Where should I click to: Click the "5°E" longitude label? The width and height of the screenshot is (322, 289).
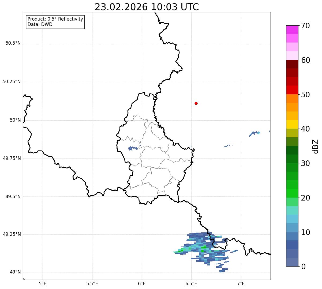(x=43, y=284)
